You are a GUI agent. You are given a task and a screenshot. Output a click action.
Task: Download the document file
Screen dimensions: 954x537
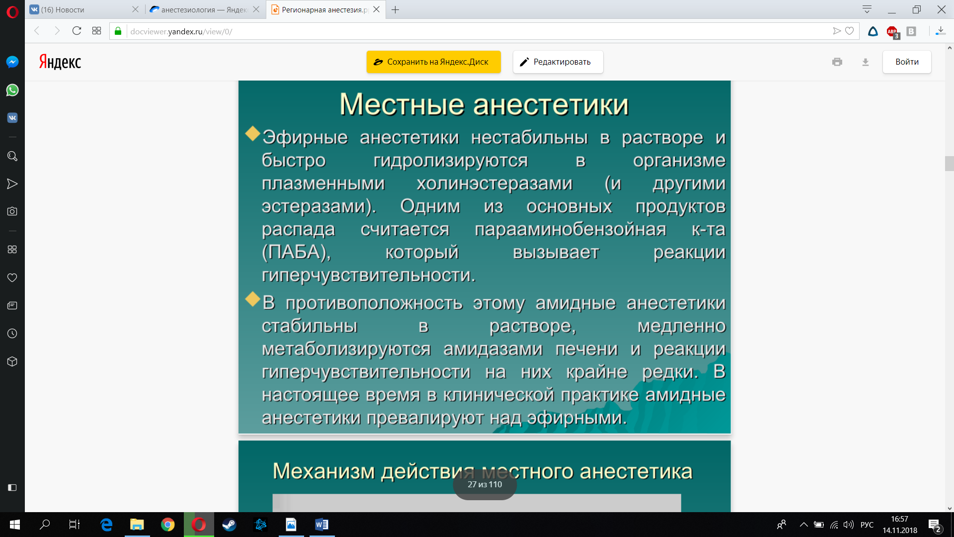866,62
